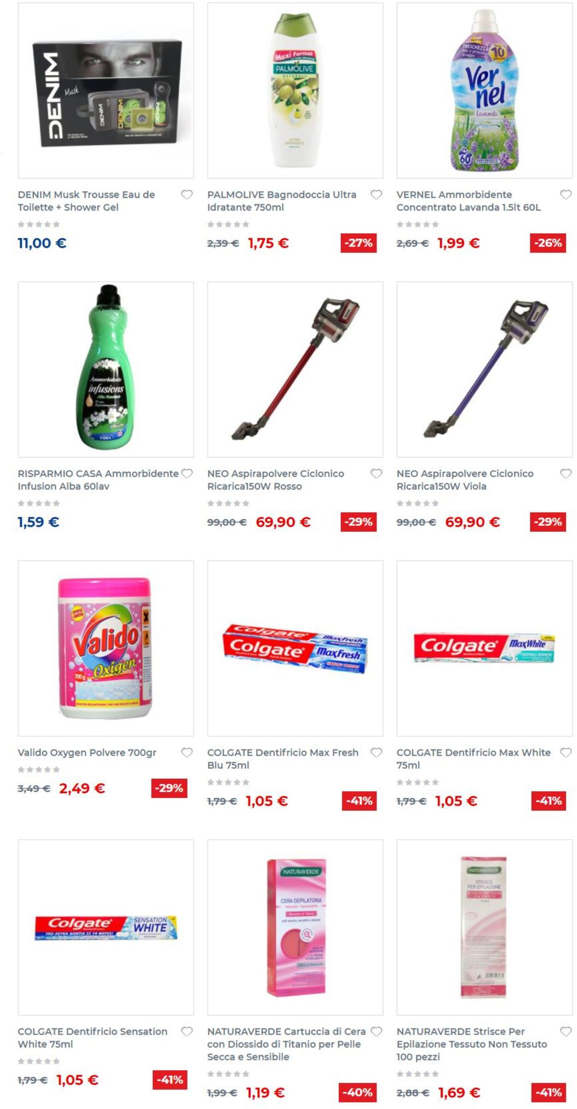Select the 69,90 € price of Viola vacuum
This screenshot has width=577, height=1109.
pos(472,522)
